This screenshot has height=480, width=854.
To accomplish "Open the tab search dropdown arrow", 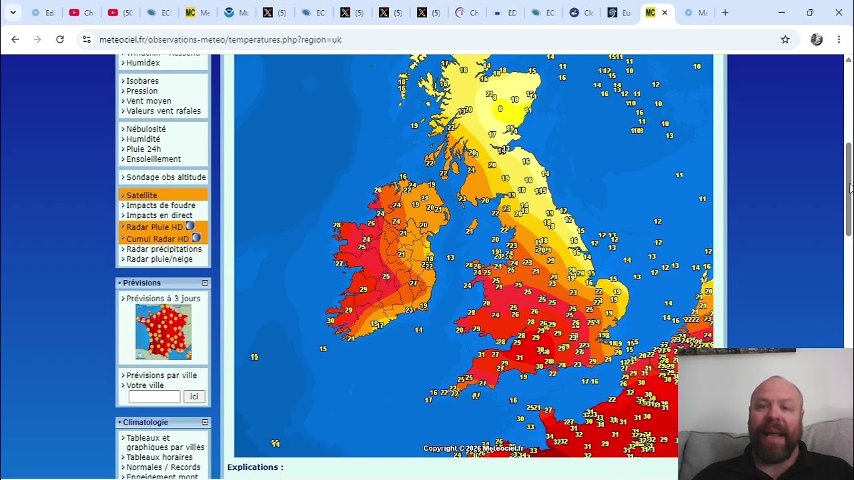I will click(13, 13).
